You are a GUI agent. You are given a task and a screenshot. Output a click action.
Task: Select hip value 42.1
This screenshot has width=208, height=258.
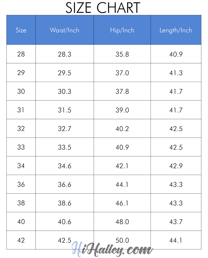122,166
